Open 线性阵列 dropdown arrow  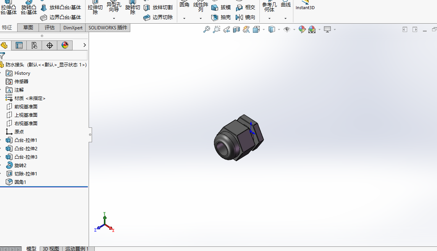click(x=201, y=18)
